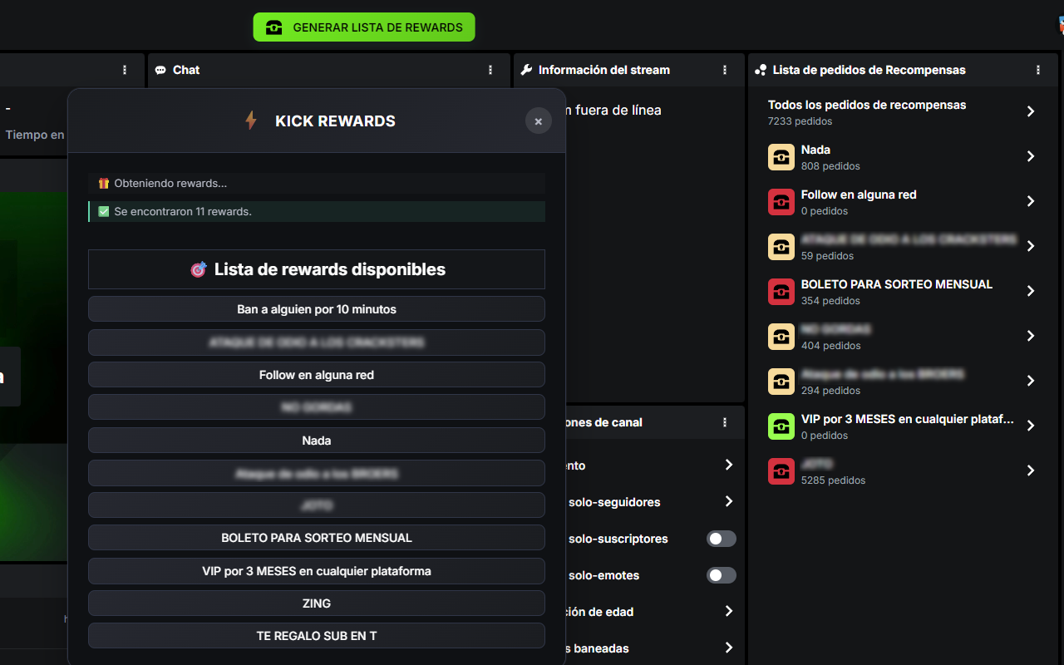The height and width of the screenshot is (665, 1064).
Task: Click the red reward icon for 5285 pedidos
Action: (x=781, y=470)
